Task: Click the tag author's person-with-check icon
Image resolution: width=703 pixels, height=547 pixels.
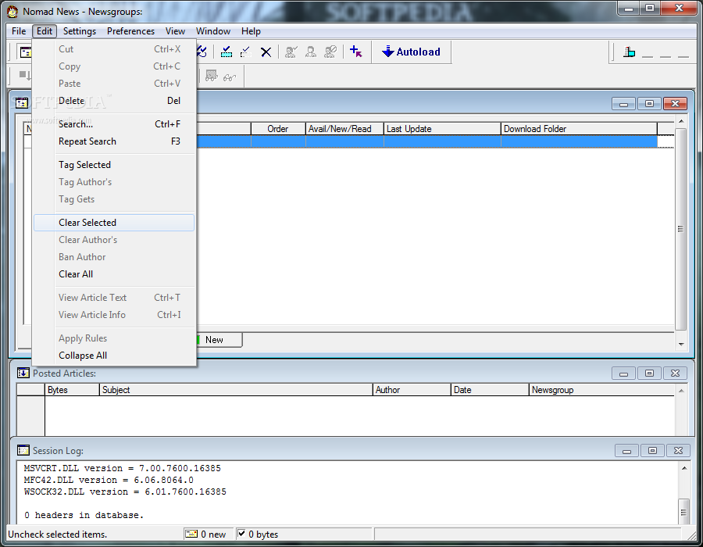Action: 291,52
